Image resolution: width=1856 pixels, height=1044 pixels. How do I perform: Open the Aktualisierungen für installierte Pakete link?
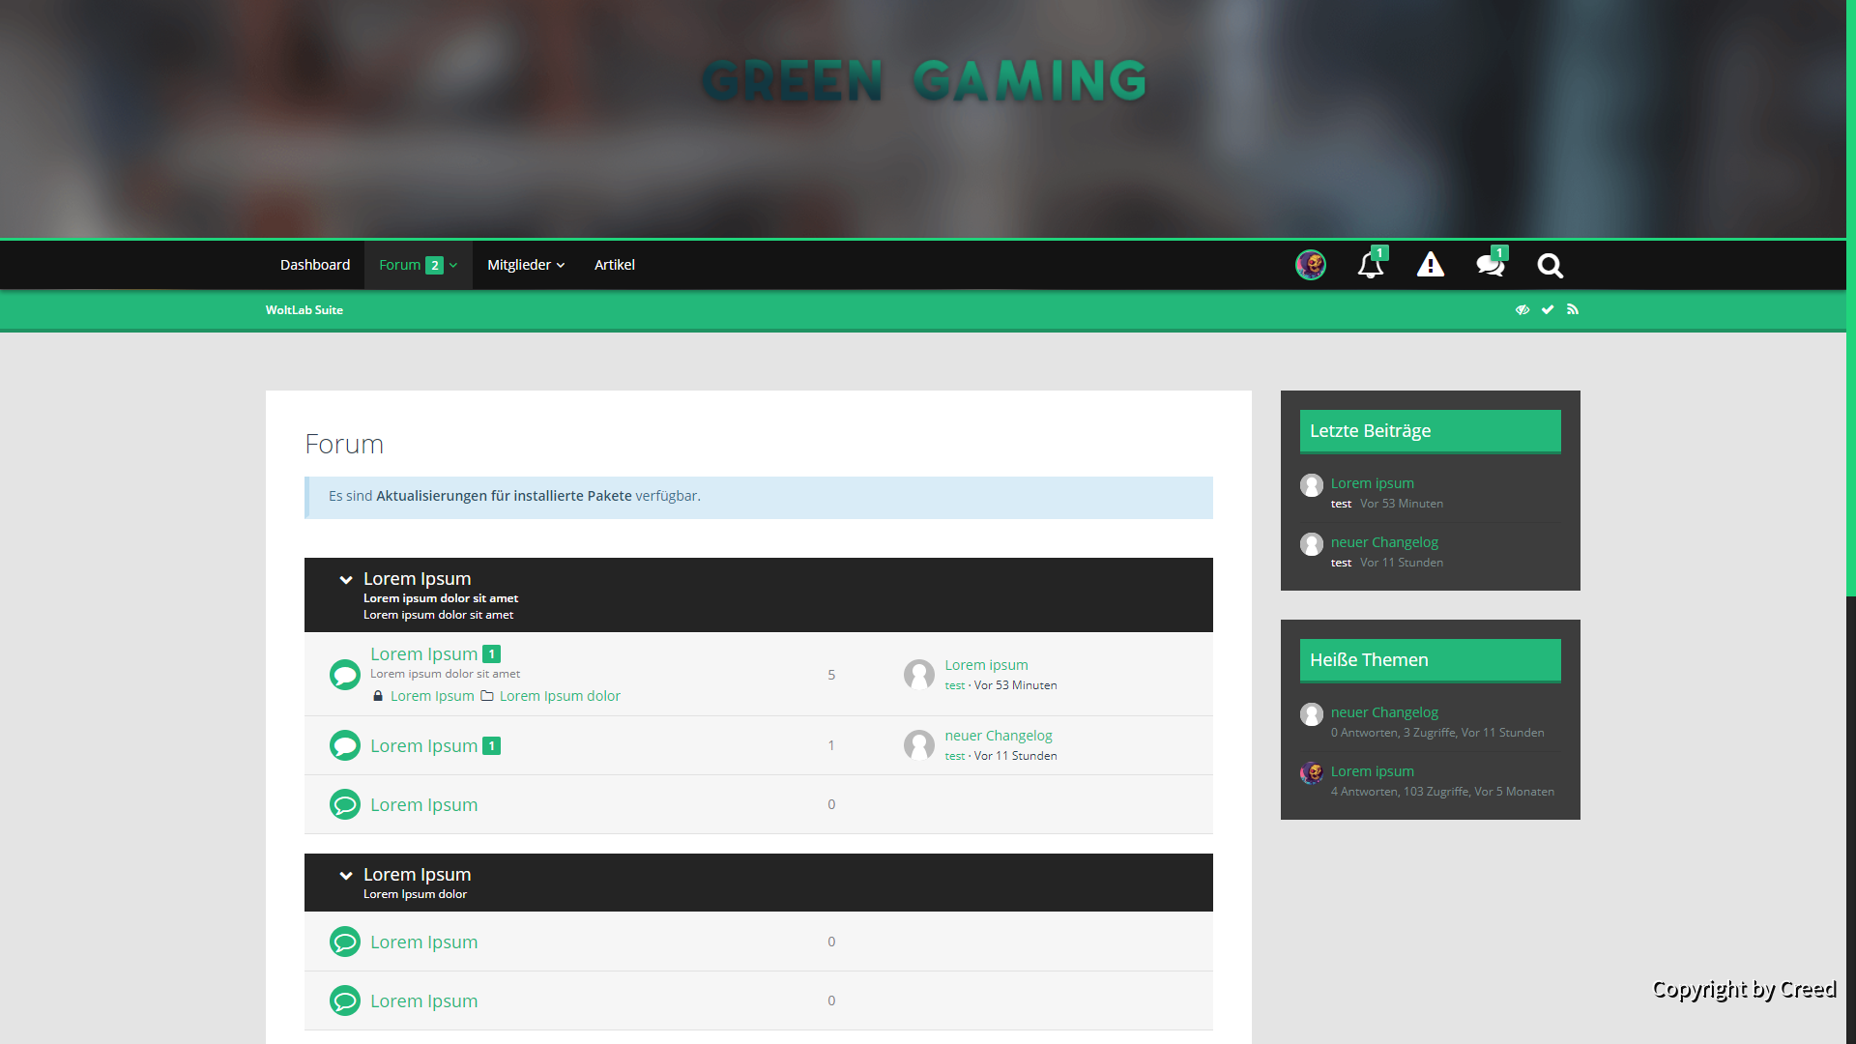[x=504, y=496]
